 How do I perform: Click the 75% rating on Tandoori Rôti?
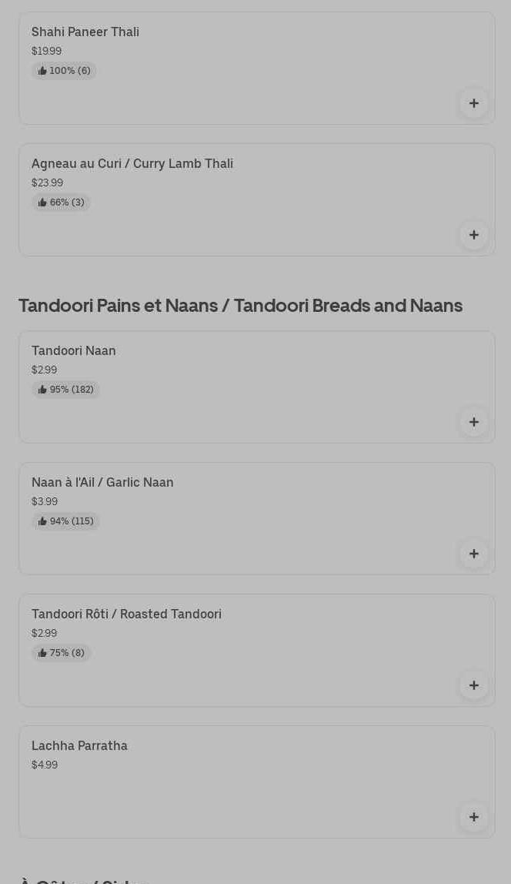coord(61,653)
